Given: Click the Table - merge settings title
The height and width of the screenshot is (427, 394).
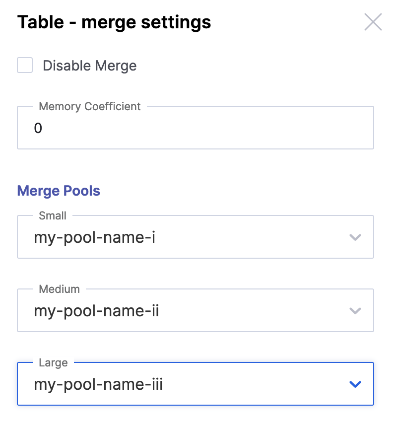Looking at the screenshot, I should (114, 22).
